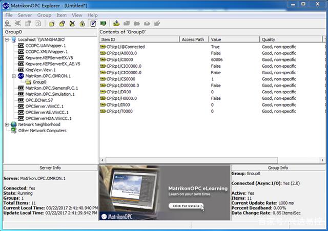328x231 pixels.
Task: Click the Access Path column header
Action: [x=194, y=39]
